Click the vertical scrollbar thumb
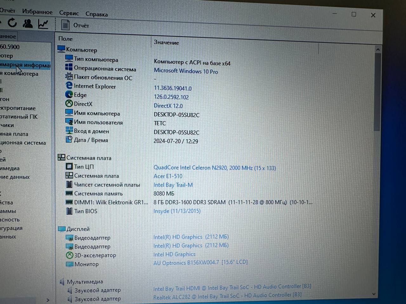The image size is (406, 304). click(377, 92)
